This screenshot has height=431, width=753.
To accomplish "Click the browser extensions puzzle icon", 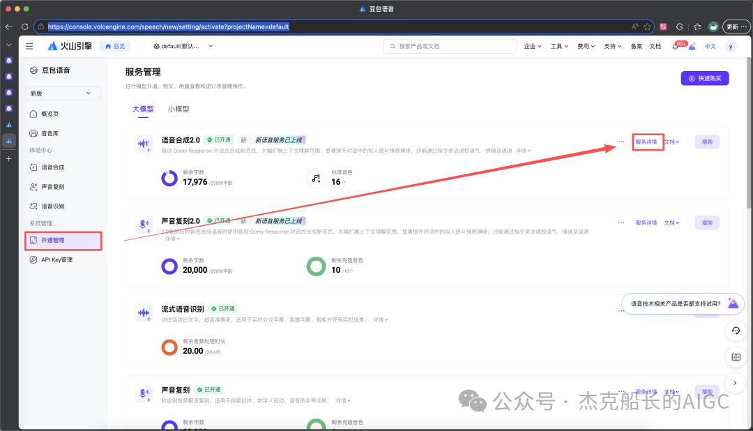I will [679, 27].
